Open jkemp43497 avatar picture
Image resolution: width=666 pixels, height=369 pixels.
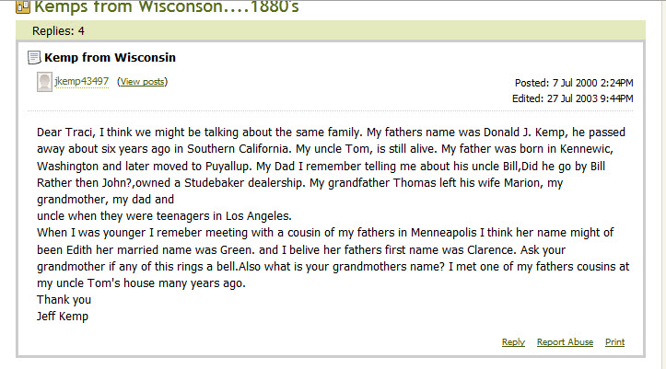(44, 82)
